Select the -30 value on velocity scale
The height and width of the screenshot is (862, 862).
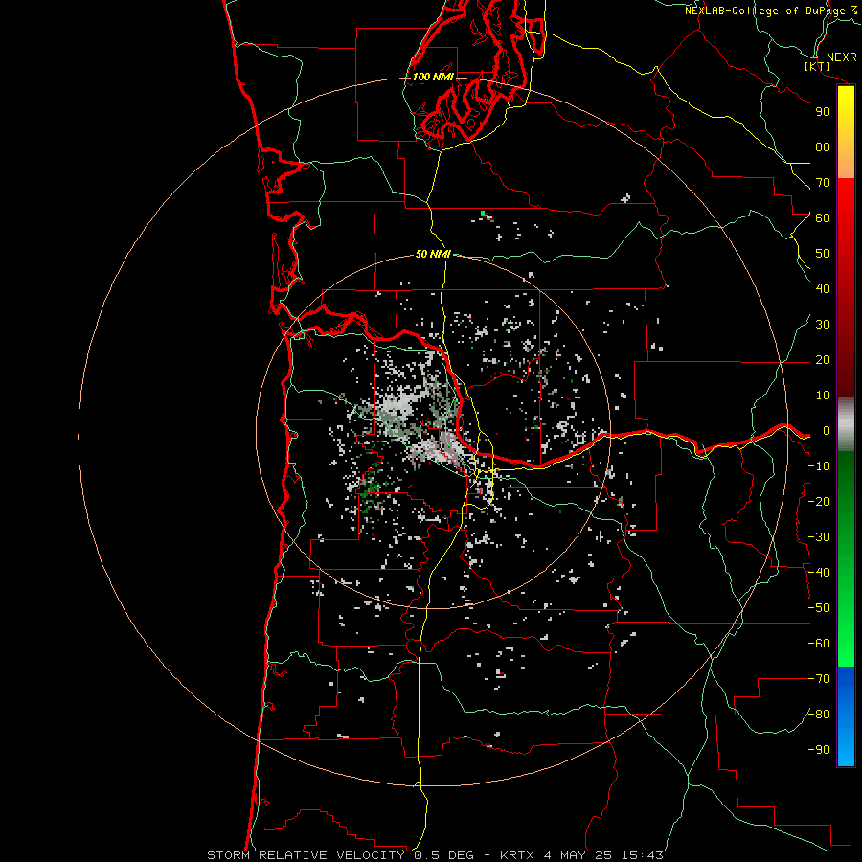(x=819, y=537)
